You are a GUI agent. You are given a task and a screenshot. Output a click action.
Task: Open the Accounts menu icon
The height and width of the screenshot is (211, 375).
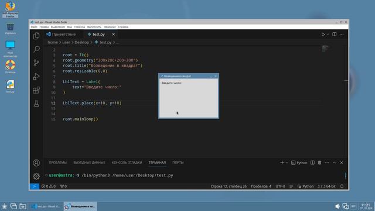tap(36, 163)
